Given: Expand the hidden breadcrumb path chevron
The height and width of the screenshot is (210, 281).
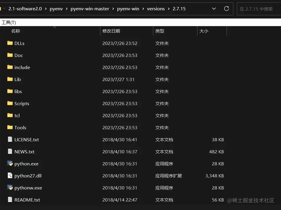Looking at the screenshot, I should pos(4,9).
